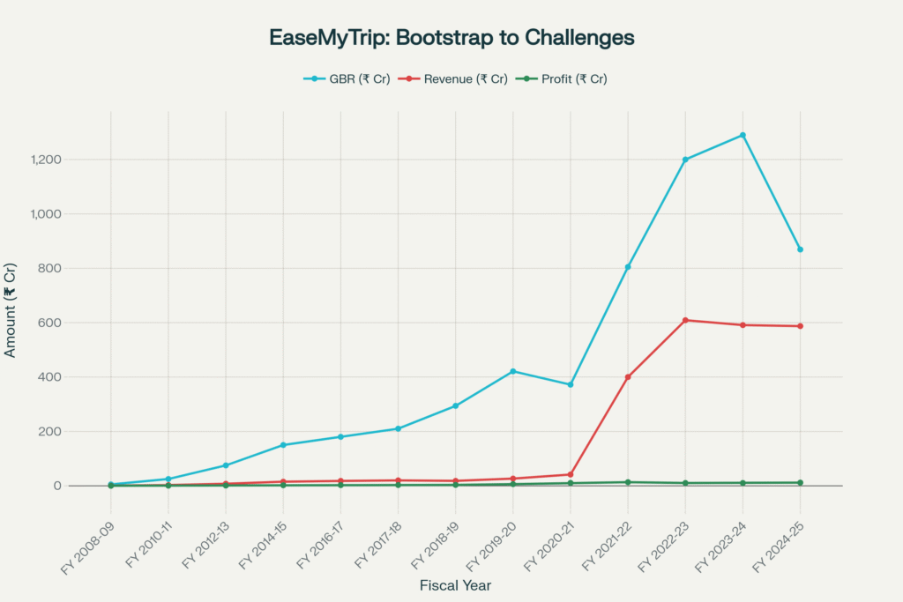
Task: Click the Revenue data point at FY 2024-25
Action: (x=800, y=326)
